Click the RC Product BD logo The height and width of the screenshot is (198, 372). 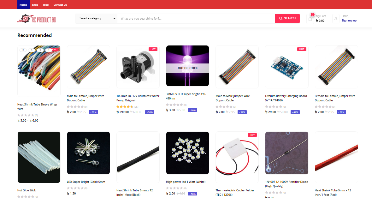pos(37,19)
